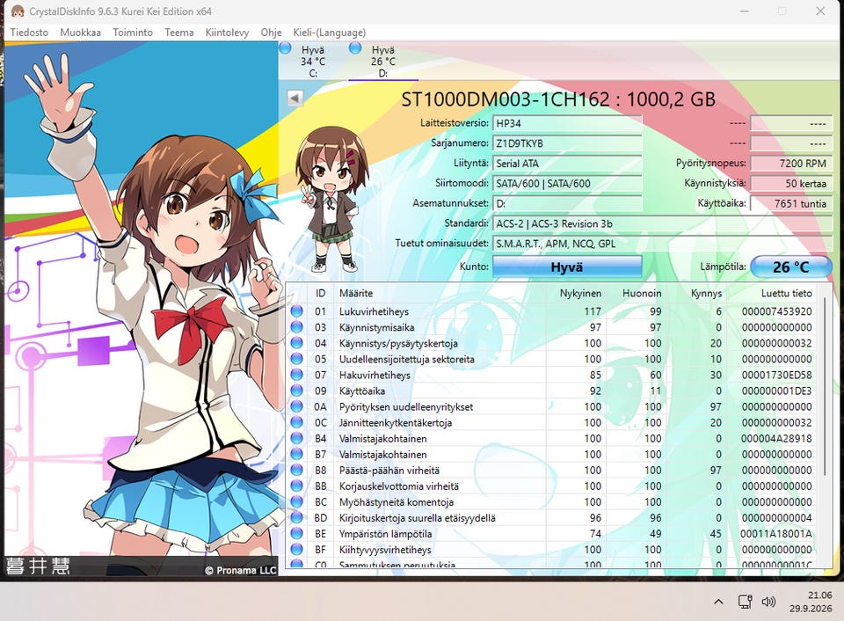This screenshot has height=621, width=844.
Task: Click the Hyvä health status button
Action: [x=567, y=267]
